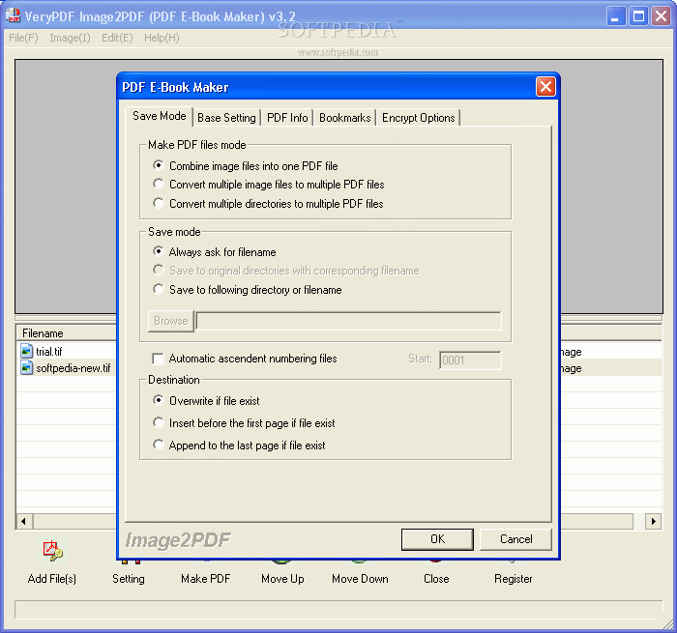Click the Close toolbar label

point(436,579)
